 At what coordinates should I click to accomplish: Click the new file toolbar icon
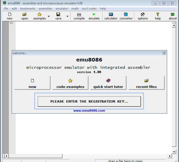10,15
